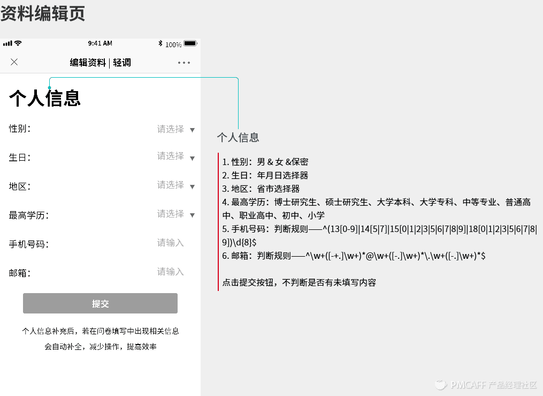
Task: Click annotation line 3. 地区：省市选择器
Action: (x=261, y=189)
